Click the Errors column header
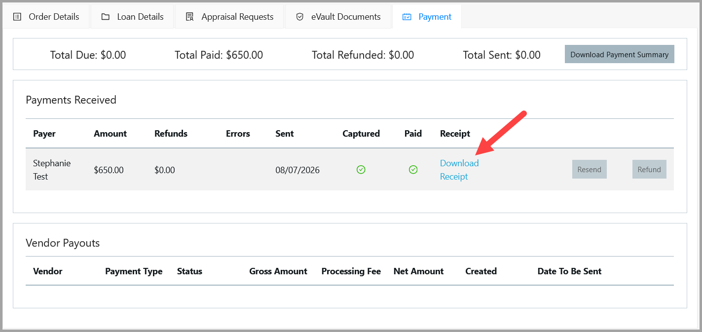 [238, 134]
